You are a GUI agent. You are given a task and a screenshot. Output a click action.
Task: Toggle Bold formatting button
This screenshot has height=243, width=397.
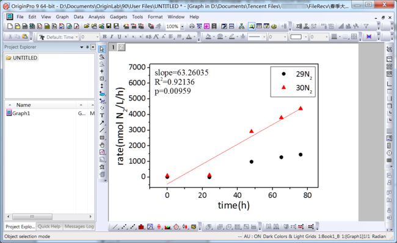[104, 37]
